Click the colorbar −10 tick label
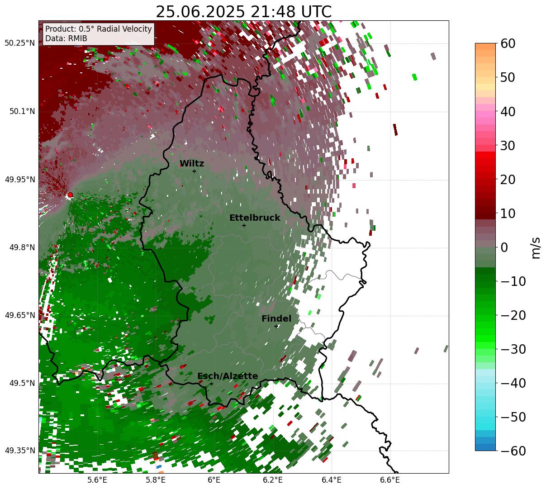The image size is (546, 489). click(x=513, y=281)
